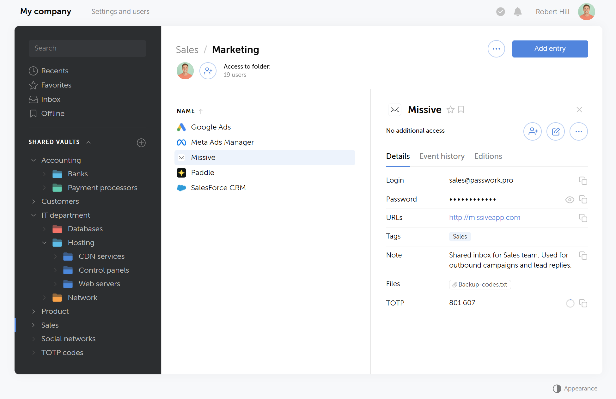
Task: Select the Google Ads entry
Action: tap(265, 127)
